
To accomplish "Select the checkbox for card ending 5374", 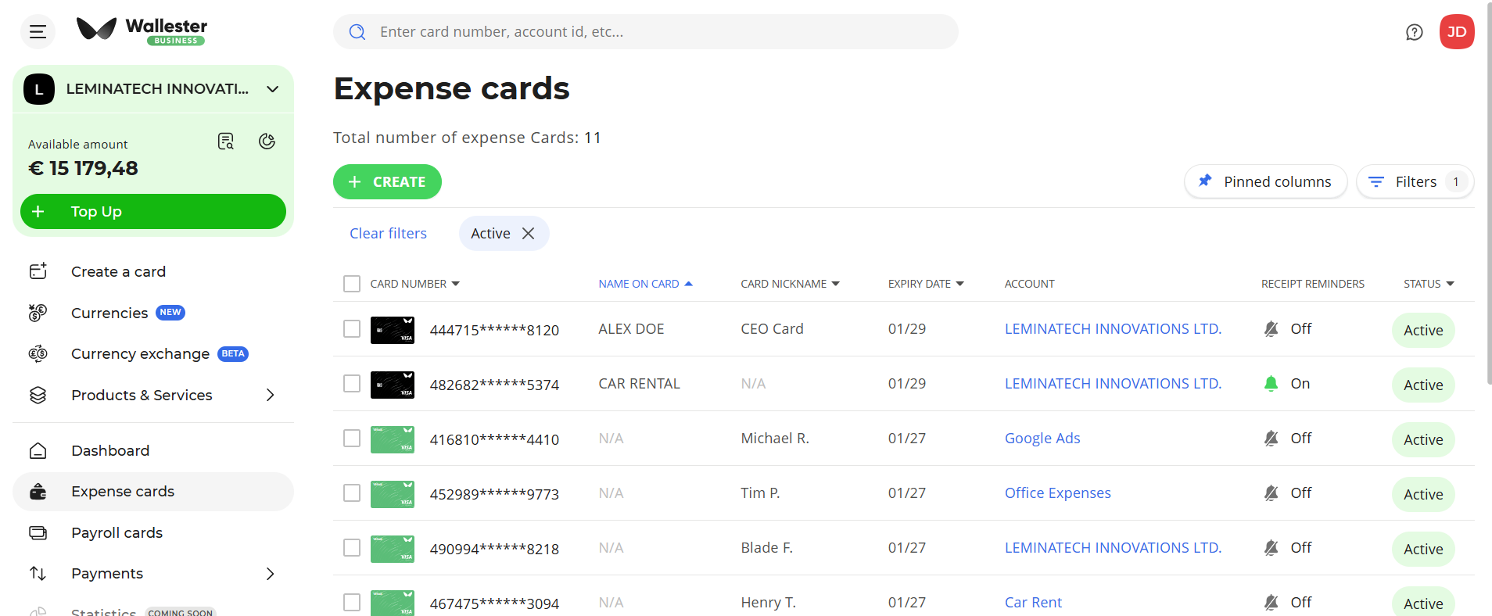I will point(352,384).
